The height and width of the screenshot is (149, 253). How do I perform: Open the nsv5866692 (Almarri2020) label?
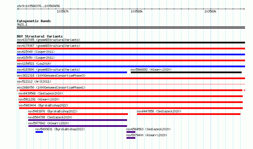coord(151,70)
